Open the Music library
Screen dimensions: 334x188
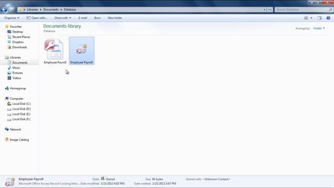[x=16, y=68]
